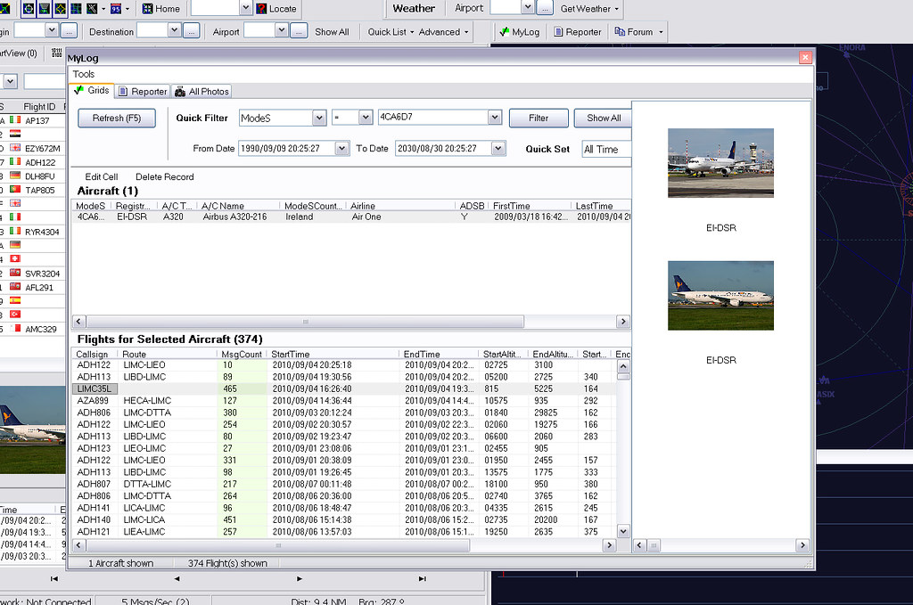Select the ADH807 DTTA-LIMC flight row
Image resolution: width=913 pixels, height=605 pixels.
[343, 484]
